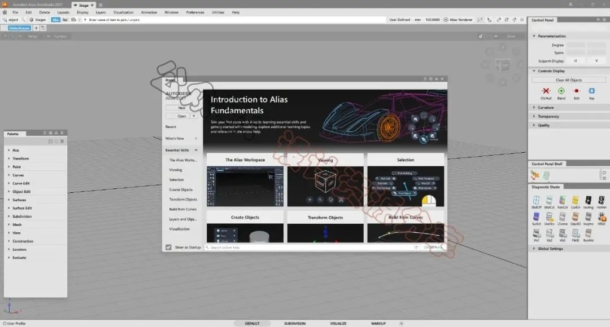Viewport: 610px width, 327px height.
Task: Toggle the Abs positioning mode
Action: coord(55,19)
